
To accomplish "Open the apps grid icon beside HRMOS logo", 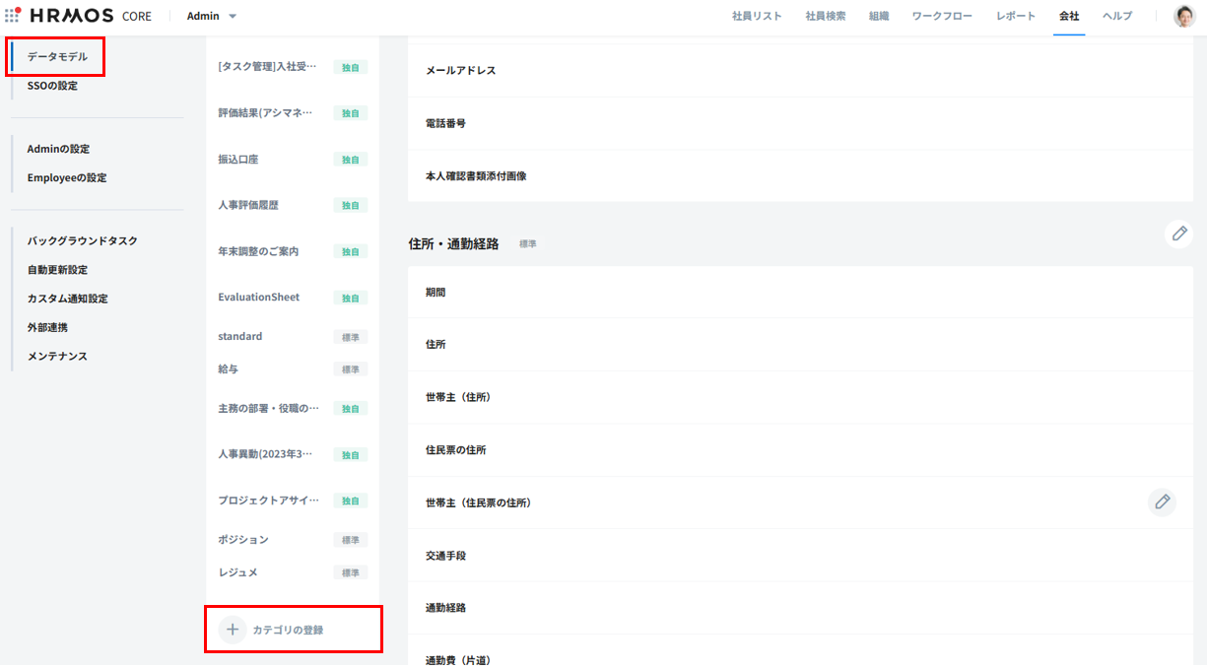I will point(13,16).
